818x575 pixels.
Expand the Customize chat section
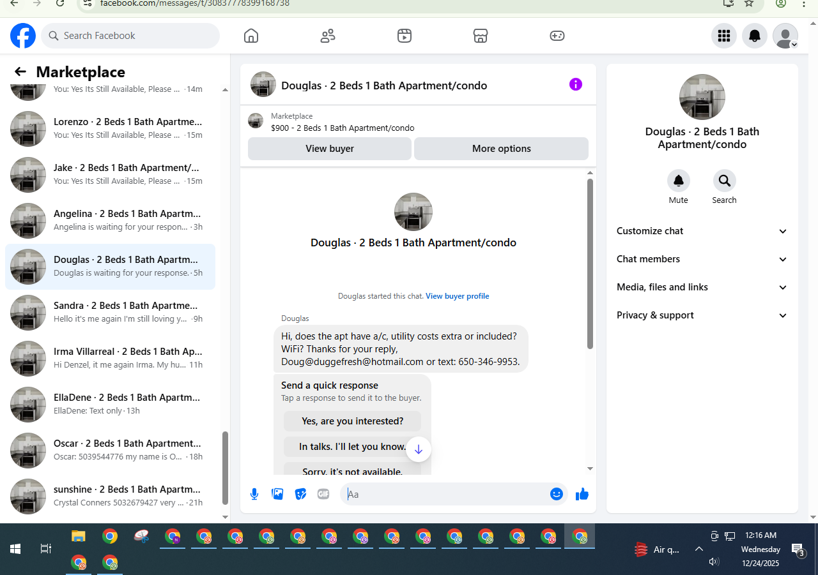point(702,231)
